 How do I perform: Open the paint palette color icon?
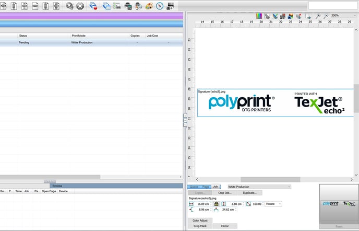(x=149, y=6)
